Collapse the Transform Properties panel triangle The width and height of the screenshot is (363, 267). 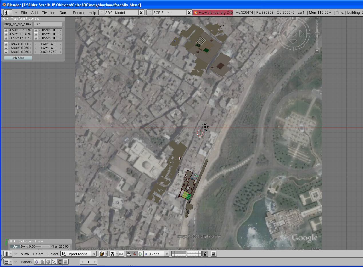click(x=7, y=19)
